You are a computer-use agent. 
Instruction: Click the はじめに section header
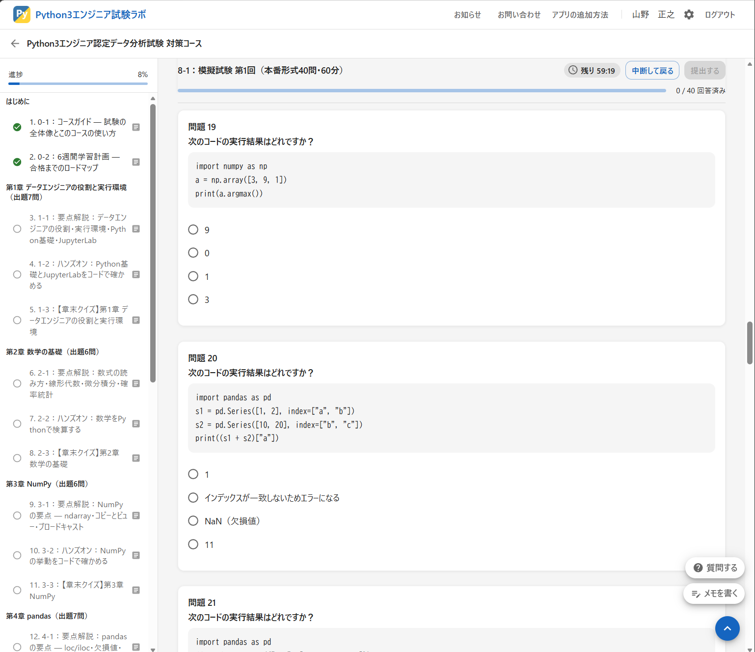[18, 101]
